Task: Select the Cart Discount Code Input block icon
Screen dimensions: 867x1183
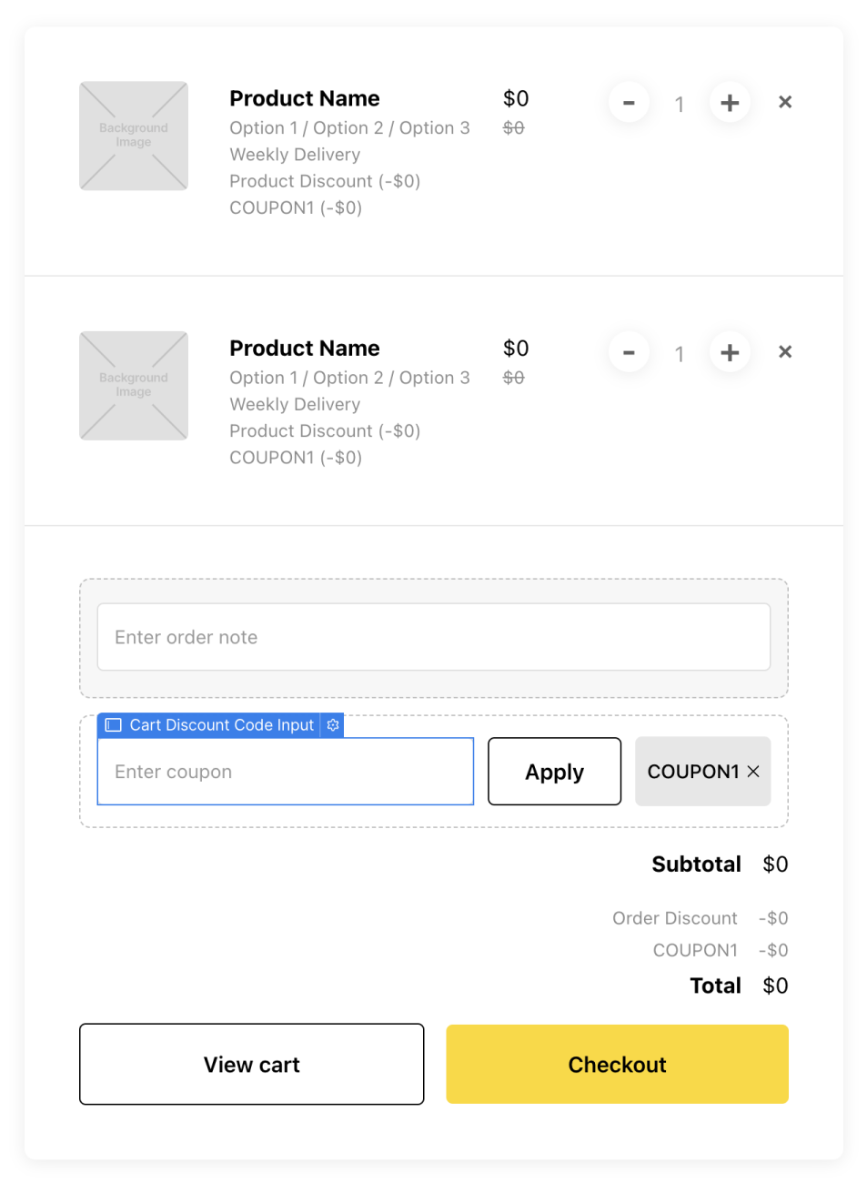Action: click(x=114, y=725)
